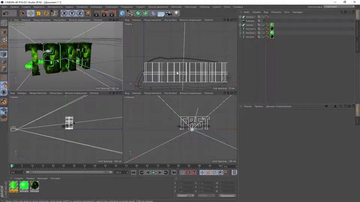Click Make Editable in left toolbar

coord(4,22)
